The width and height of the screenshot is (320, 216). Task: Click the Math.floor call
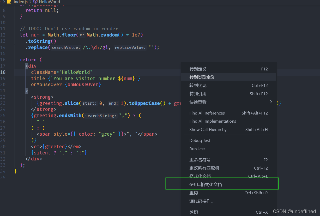point(62,35)
